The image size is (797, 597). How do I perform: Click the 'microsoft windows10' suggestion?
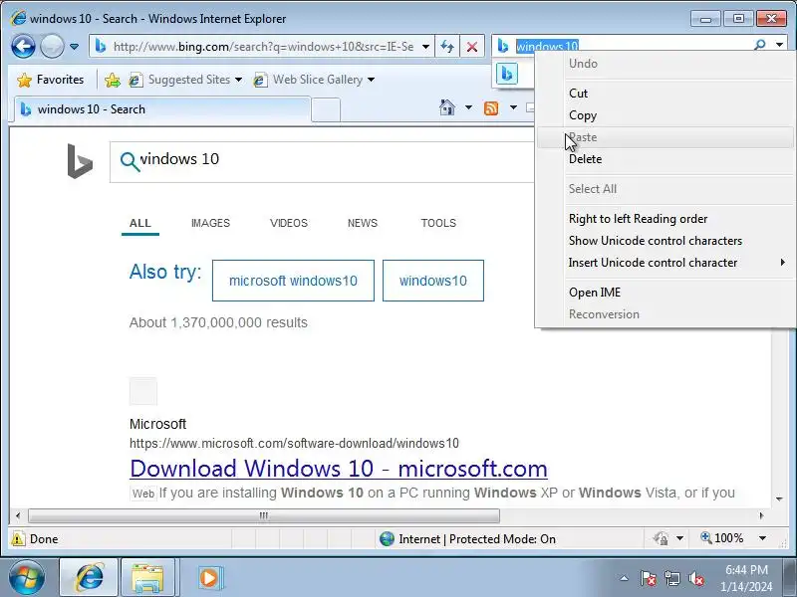[x=293, y=281]
